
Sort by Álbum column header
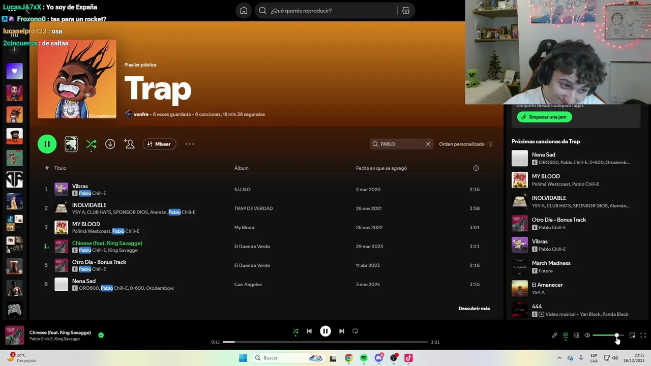(x=241, y=168)
